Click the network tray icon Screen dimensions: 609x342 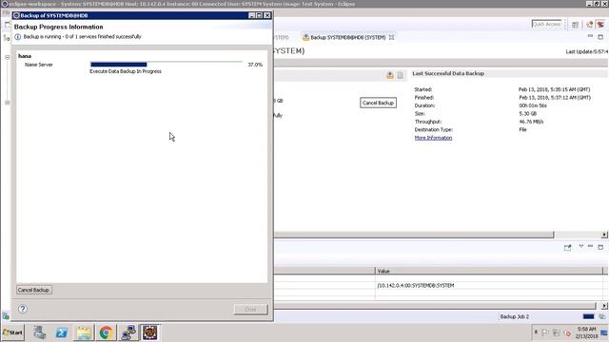coord(556,332)
